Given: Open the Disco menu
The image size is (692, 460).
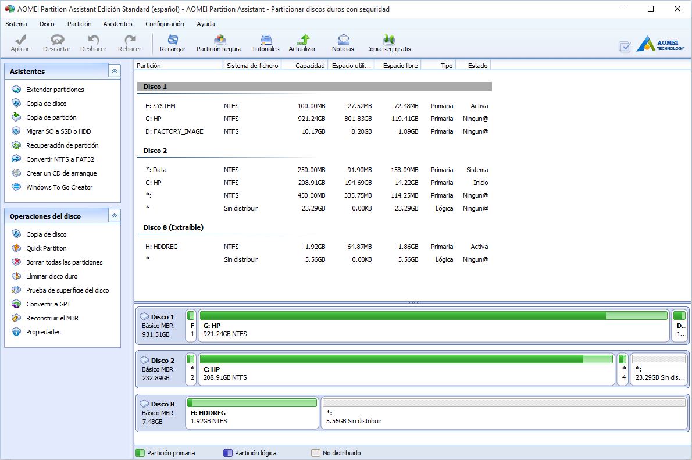Looking at the screenshot, I should (x=47, y=24).
